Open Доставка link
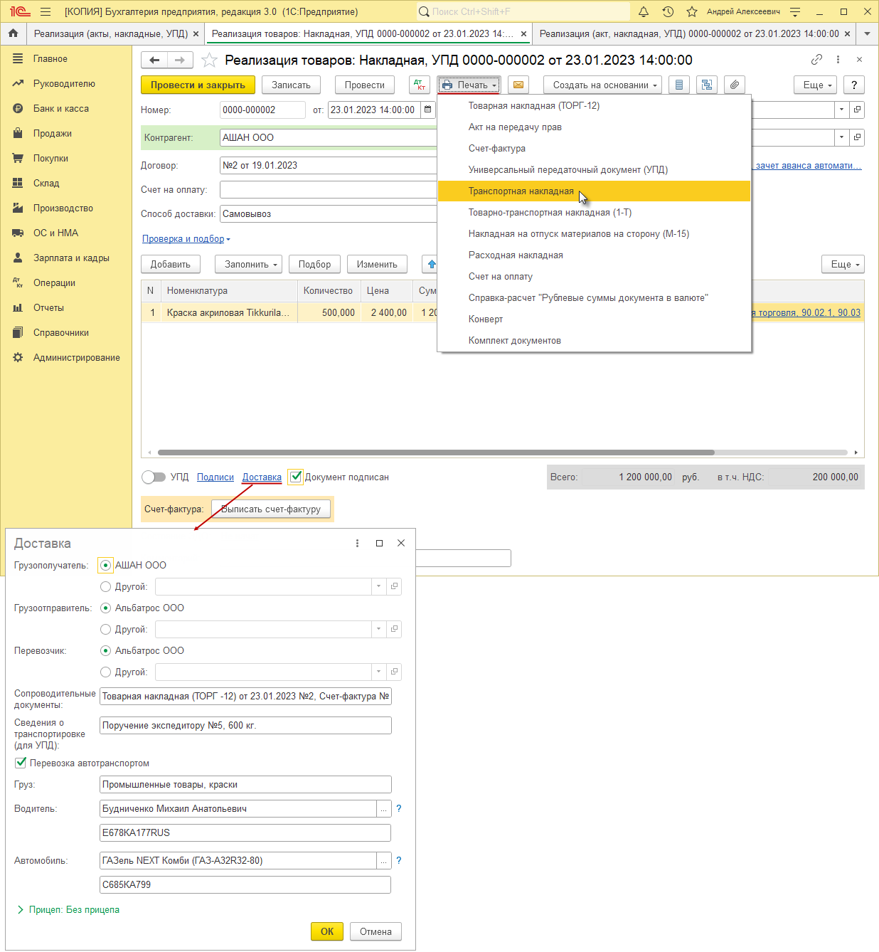 [x=262, y=477]
